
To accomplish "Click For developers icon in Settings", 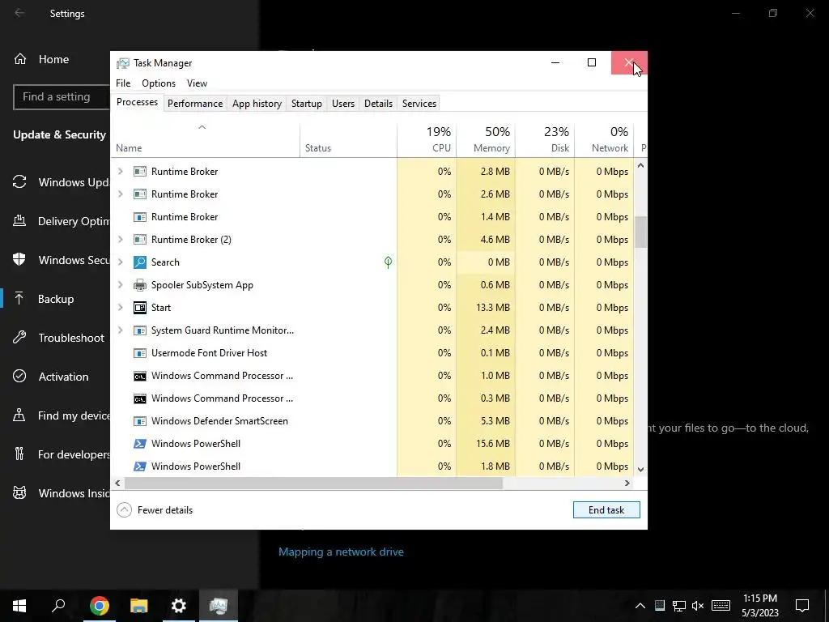I will point(19,454).
